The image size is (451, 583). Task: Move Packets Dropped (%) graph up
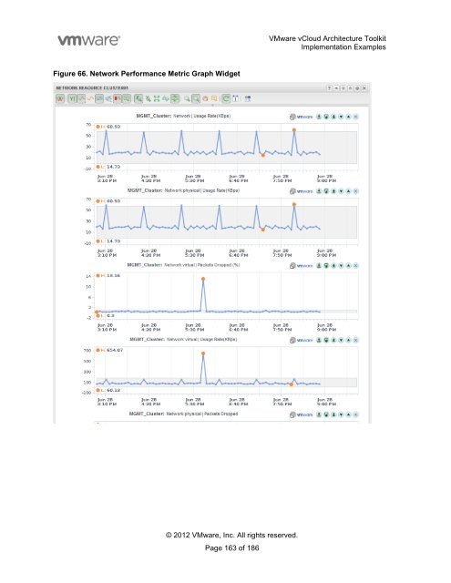pos(348,265)
